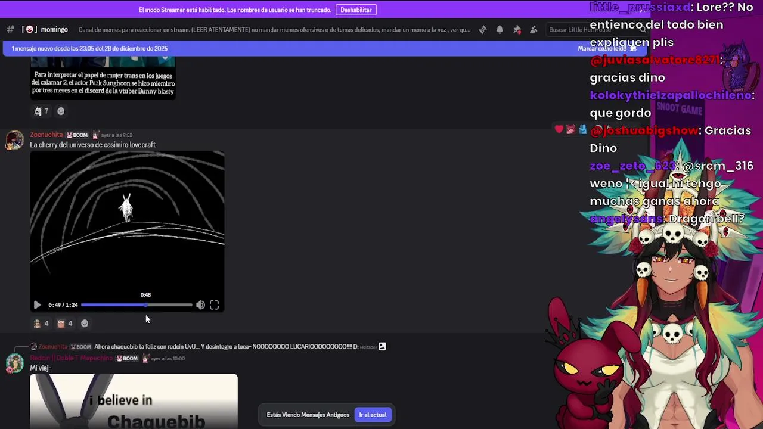763x429 pixels.
Task: Open the Threads icon in channel header
Action: (483, 30)
